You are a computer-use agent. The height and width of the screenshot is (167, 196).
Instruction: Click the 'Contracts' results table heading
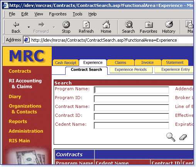[69, 154]
